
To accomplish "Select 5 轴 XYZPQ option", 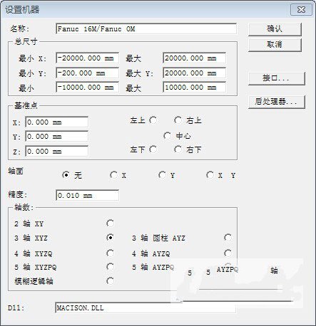I will (x=110, y=267).
